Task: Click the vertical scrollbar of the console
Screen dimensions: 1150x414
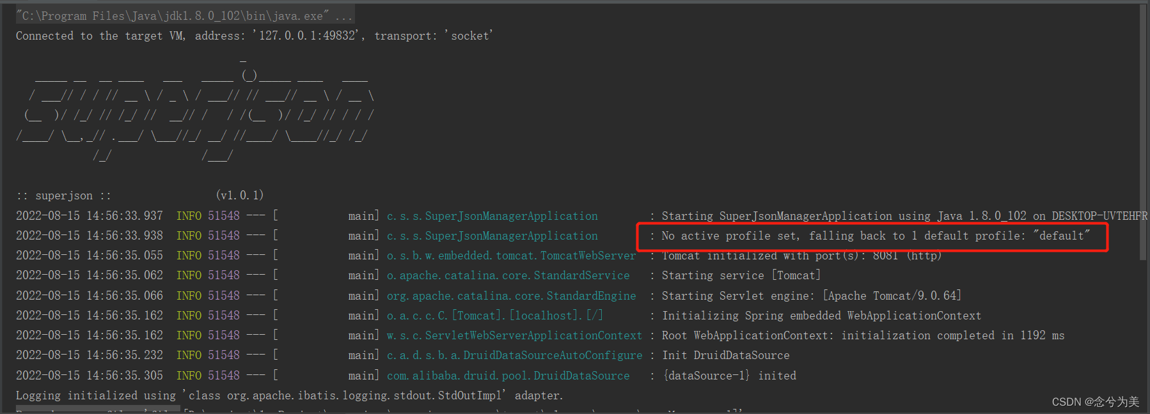Action: pos(1143,132)
